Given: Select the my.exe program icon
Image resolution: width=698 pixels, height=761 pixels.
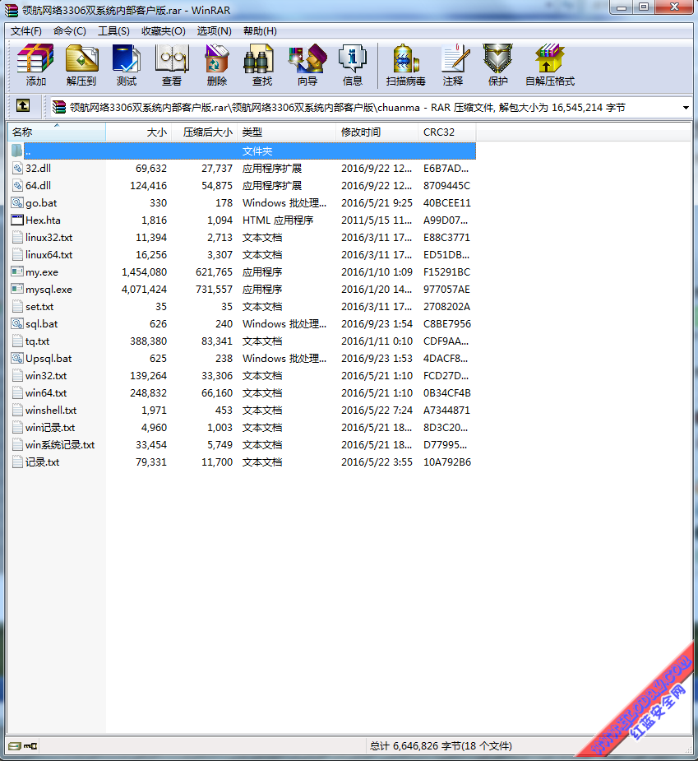Looking at the screenshot, I should [x=17, y=271].
